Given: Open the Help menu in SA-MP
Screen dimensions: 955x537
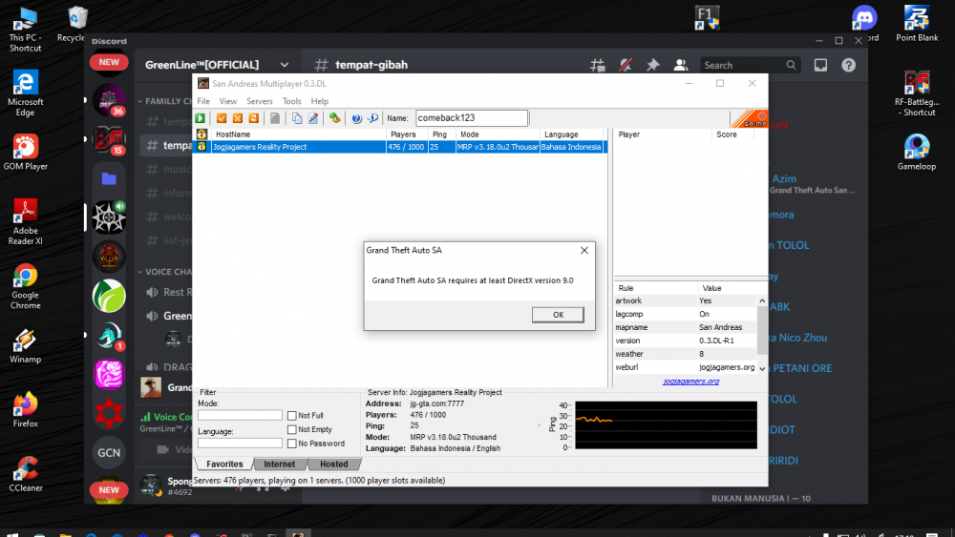Looking at the screenshot, I should point(320,101).
